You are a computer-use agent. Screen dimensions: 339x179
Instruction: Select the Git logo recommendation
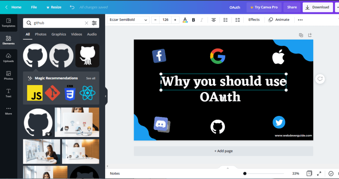[x=52, y=93]
